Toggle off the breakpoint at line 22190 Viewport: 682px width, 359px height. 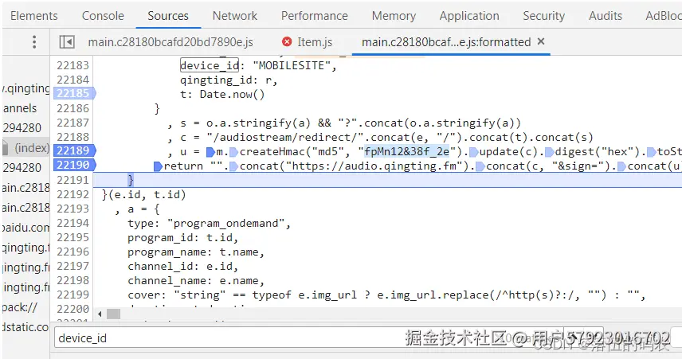point(73,166)
